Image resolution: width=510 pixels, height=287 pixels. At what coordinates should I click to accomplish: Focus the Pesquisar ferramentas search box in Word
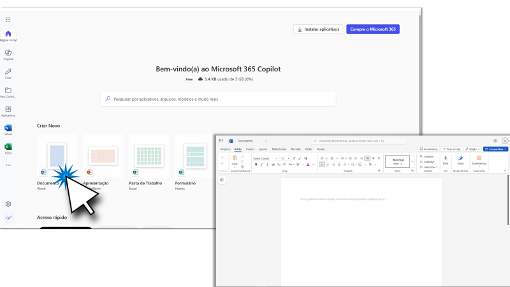tap(358, 141)
